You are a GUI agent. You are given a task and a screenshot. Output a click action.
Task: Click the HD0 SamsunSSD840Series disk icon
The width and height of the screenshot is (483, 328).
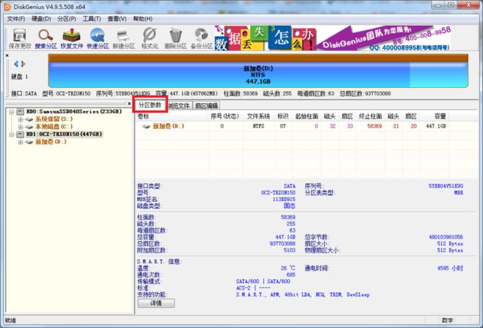[21, 112]
